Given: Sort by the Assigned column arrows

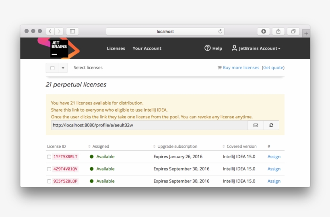Looking at the screenshot, I should [x=89, y=146].
